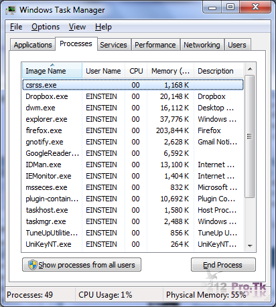Viewport: 276px width, 307px height.
Task: Click the Host Proc... description cell
Action: 217,210
